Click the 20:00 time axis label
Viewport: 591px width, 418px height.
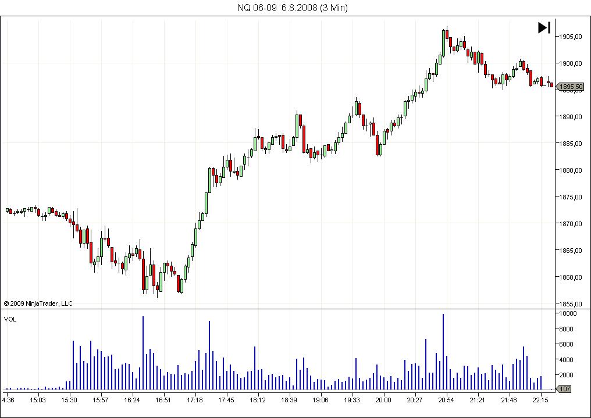tap(383, 400)
